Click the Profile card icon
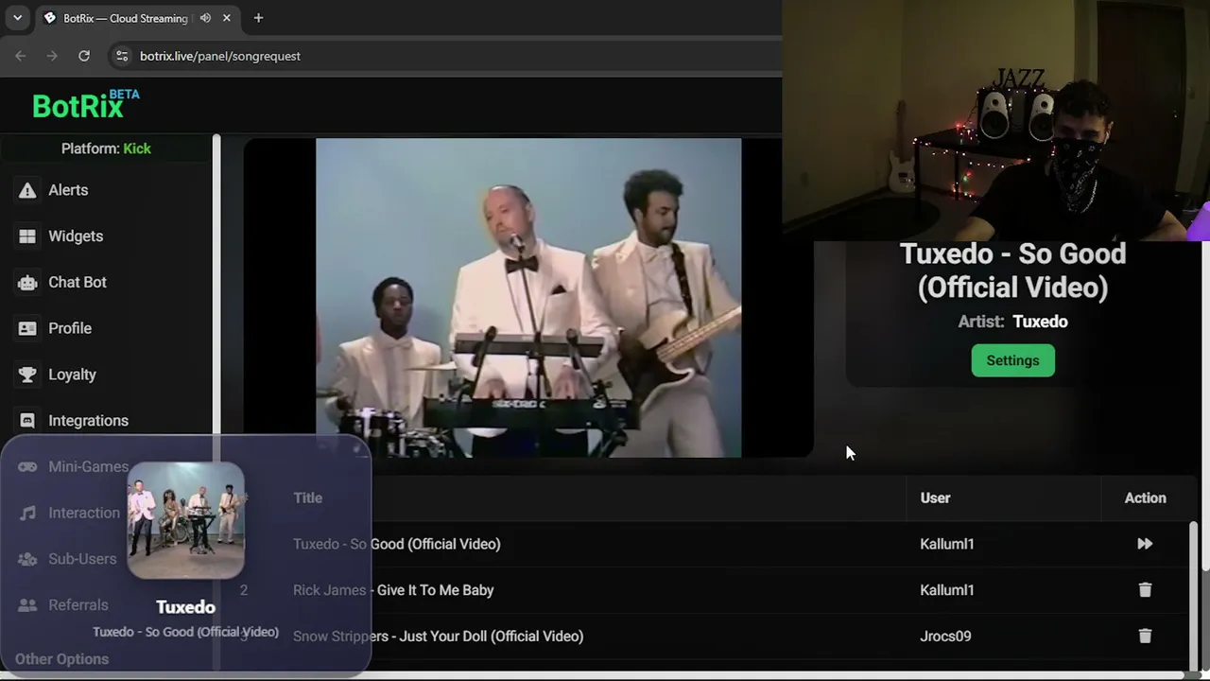The image size is (1210, 681). (27, 328)
